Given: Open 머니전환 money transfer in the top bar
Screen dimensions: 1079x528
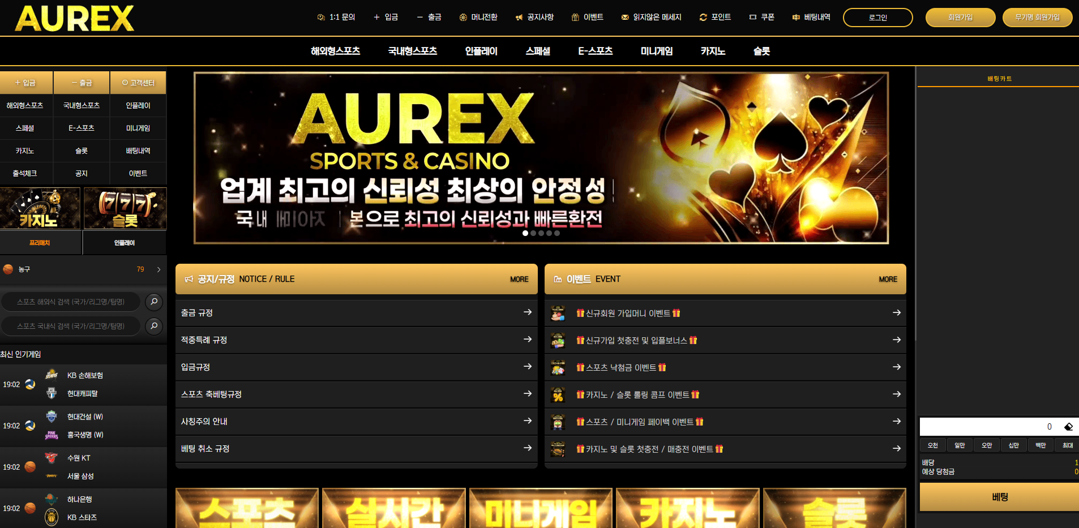Looking at the screenshot, I should (478, 18).
